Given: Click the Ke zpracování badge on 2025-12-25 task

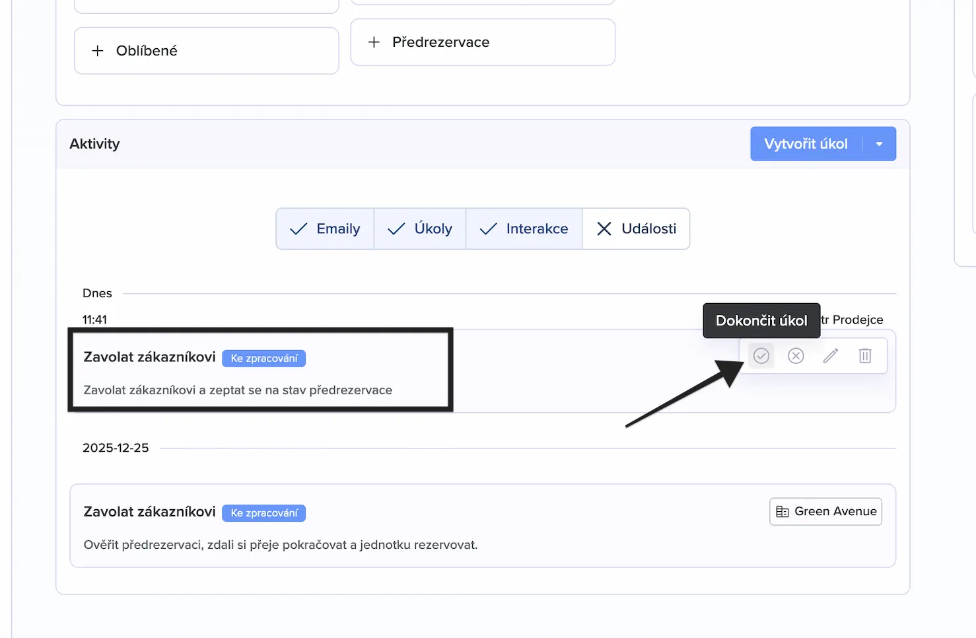Looking at the screenshot, I should coord(264,513).
